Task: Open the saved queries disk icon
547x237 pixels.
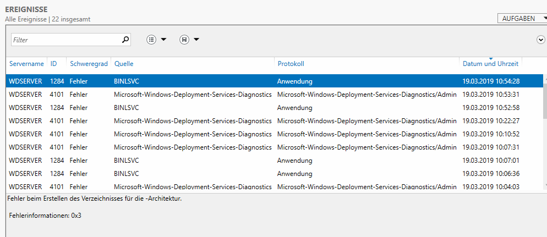Action: tap(184, 40)
